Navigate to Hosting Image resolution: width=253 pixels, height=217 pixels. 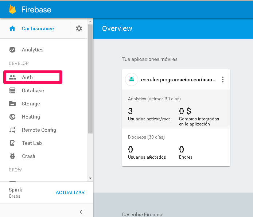click(x=31, y=117)
